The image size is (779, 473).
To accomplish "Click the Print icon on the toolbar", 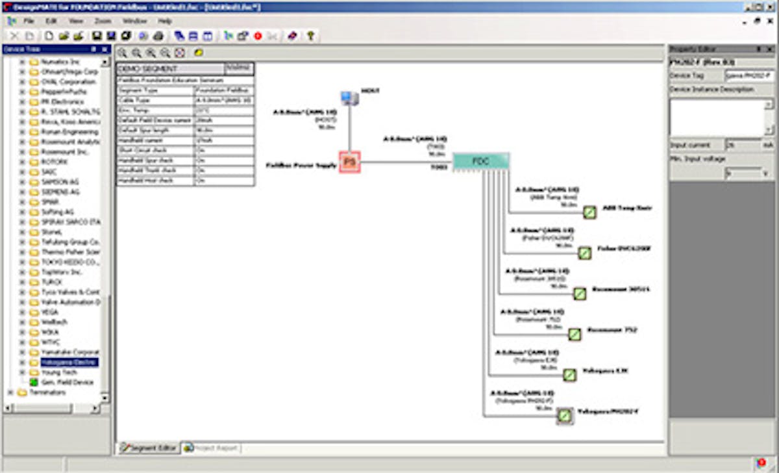I will pos(158,34).
